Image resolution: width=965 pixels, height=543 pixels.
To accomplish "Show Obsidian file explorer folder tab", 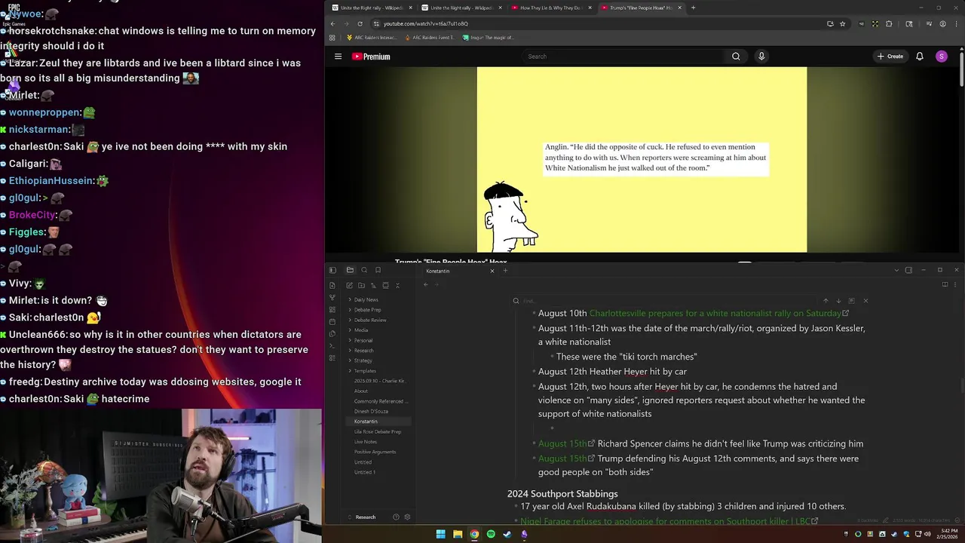I will (350, 270).
